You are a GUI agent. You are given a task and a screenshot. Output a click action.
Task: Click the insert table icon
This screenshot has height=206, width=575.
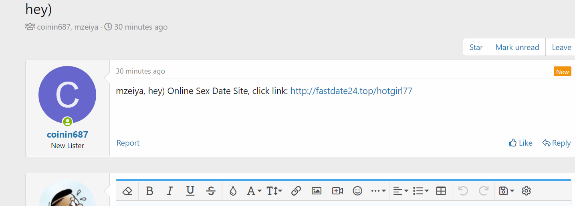point(441,191)
